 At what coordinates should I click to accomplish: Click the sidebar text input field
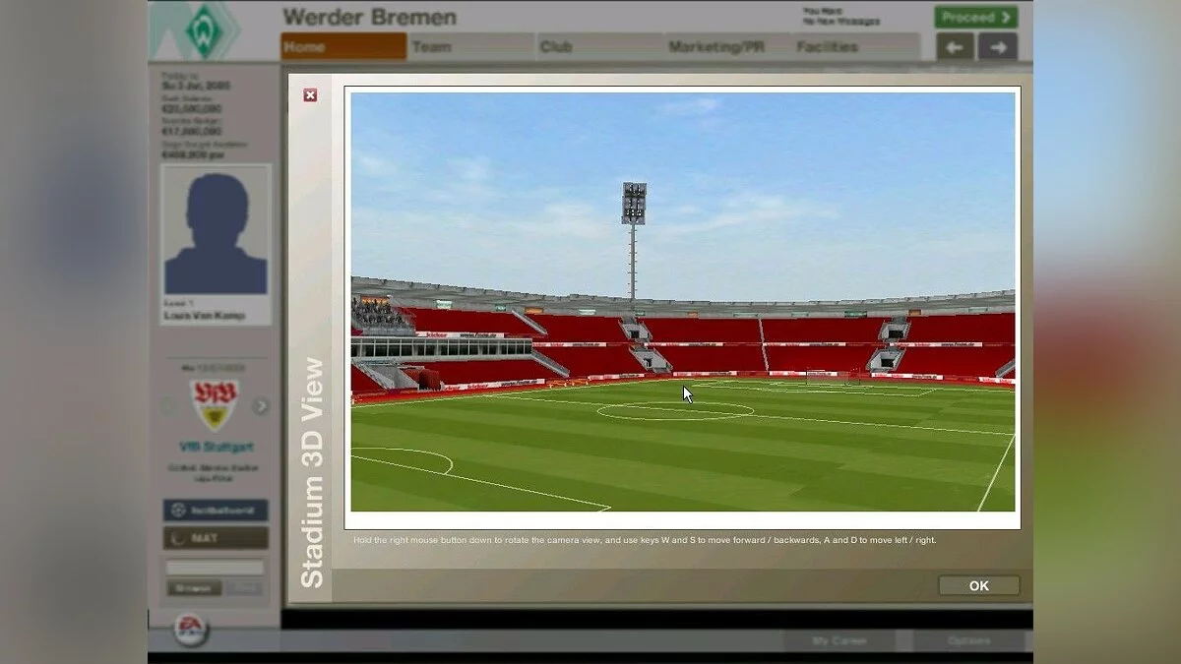(215, 568)
